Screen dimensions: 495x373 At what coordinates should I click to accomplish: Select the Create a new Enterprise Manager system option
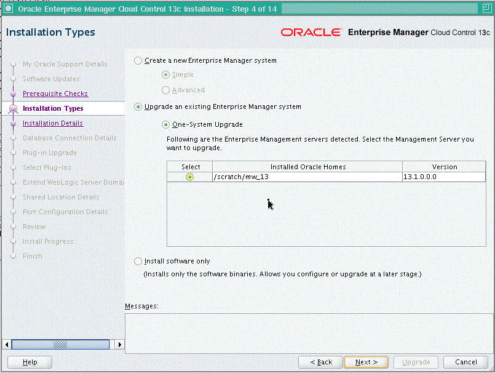(x=137, y=61)
